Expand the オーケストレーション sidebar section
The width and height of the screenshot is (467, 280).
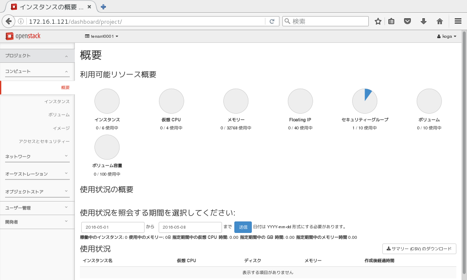click(x=37, y=174)
